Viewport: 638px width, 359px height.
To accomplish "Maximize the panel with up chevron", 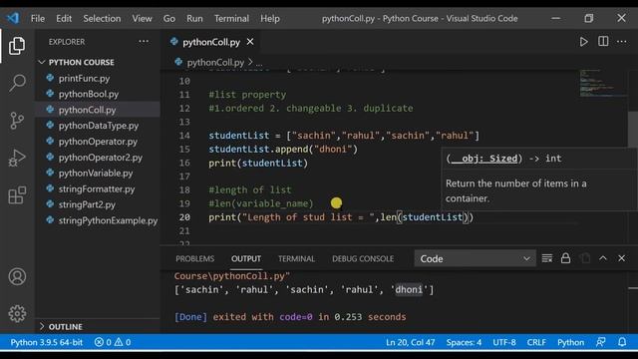I will (x=603, y=258).
